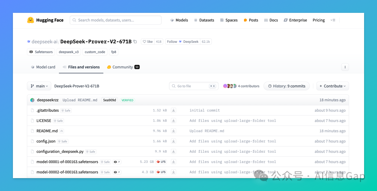
Task: Select the Files and versions tab
Action: coord(81,67)
